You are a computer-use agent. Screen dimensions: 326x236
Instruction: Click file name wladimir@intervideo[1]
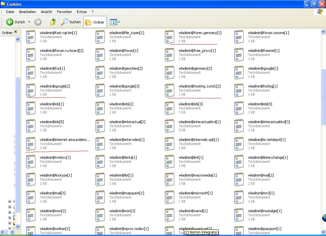[127, 140]
